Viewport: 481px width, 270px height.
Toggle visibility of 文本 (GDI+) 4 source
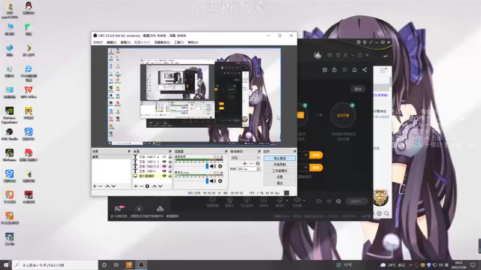click(x=164, y=157)
